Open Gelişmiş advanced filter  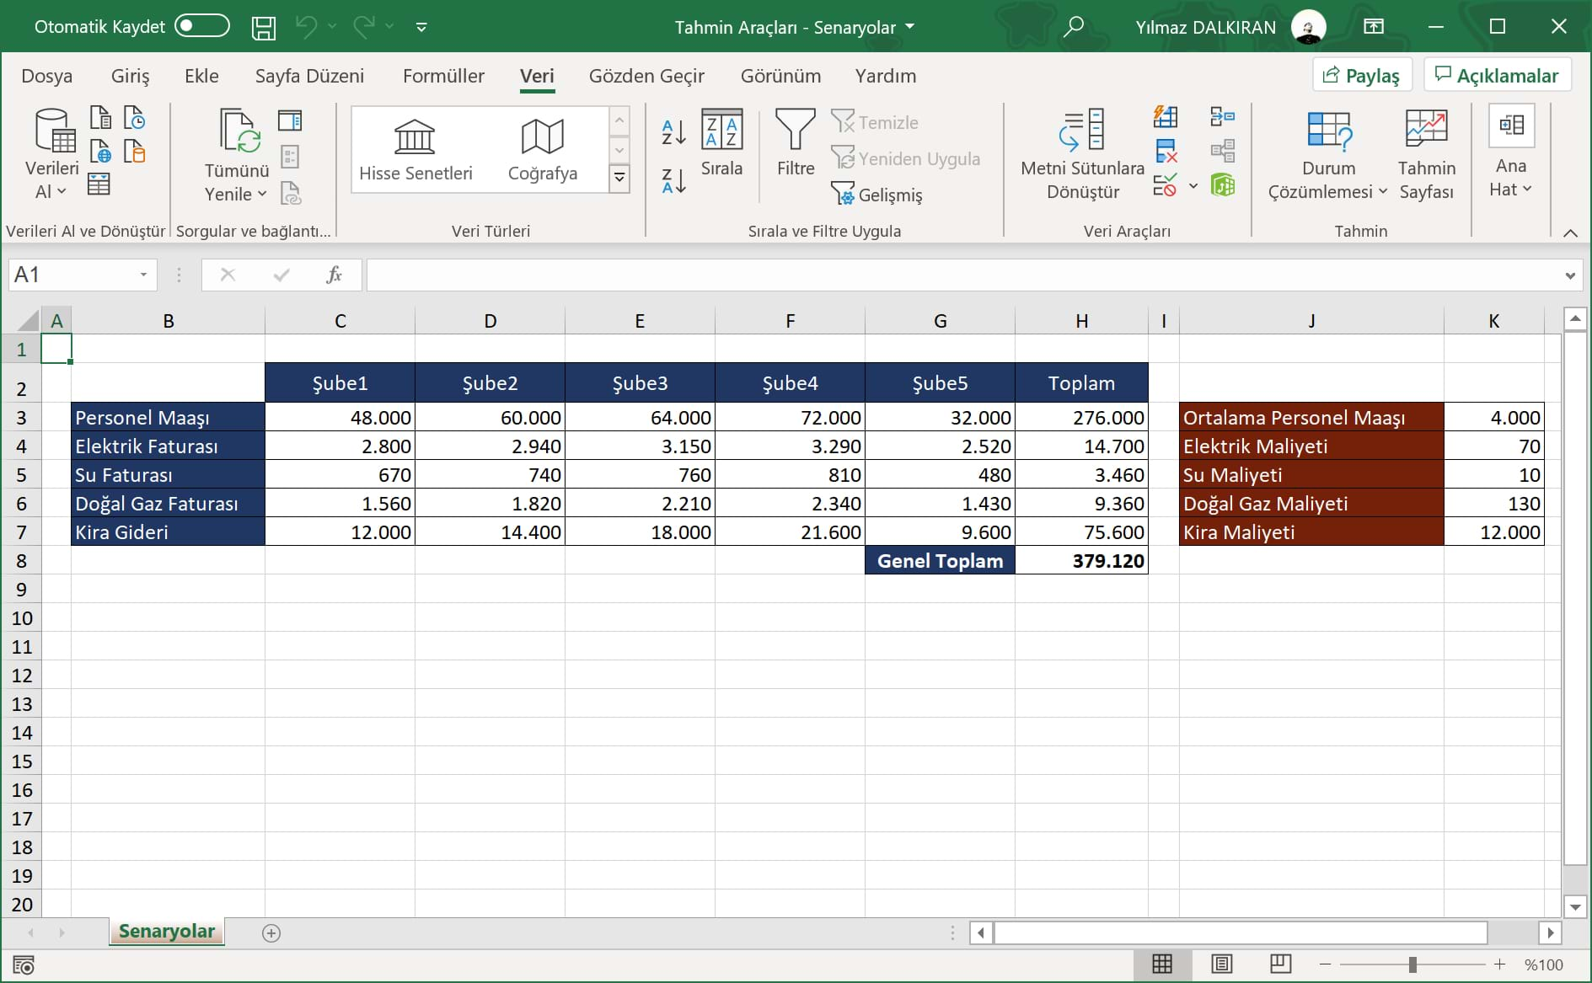(x=876, y=195)
